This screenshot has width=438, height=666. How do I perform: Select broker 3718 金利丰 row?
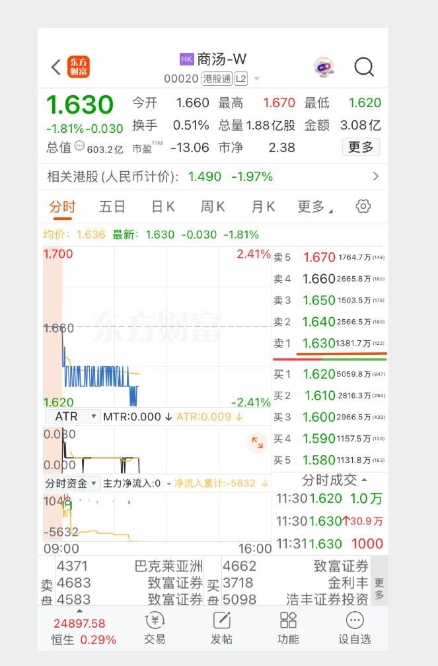click(x=296, y=583)
